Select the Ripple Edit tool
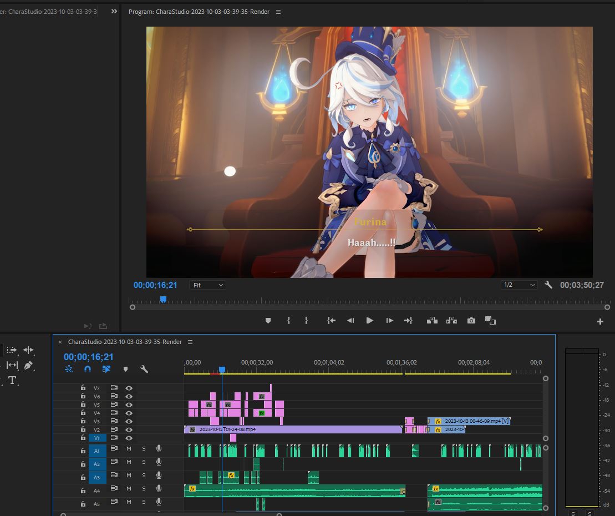This screenshot has width=615, height=516. (28, 350)
